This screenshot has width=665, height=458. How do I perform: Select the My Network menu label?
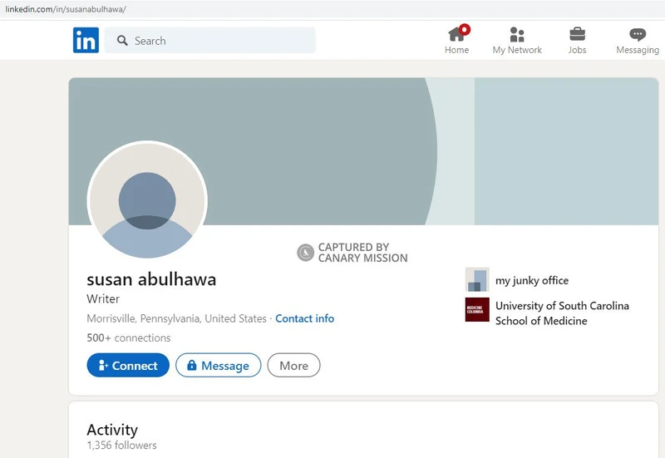coord(517,50)
